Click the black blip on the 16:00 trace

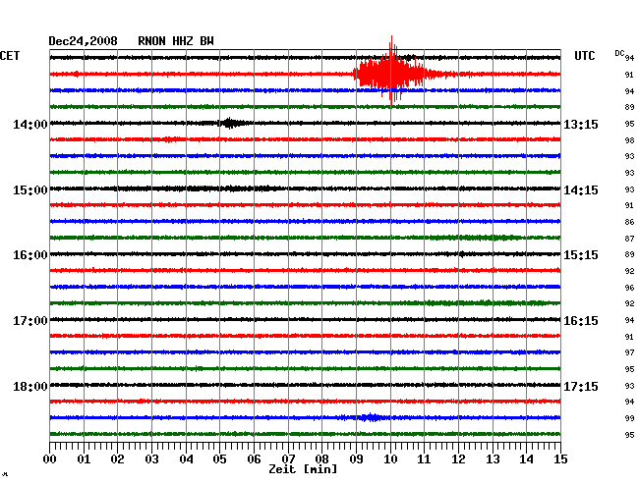tap(461, 254)
